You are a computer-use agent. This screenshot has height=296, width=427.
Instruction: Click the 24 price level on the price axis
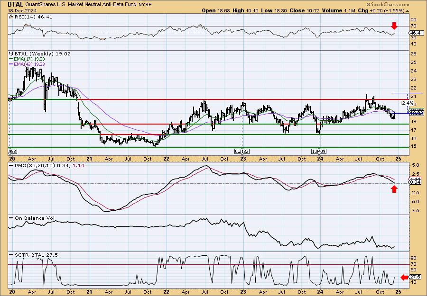click(413, 71)
